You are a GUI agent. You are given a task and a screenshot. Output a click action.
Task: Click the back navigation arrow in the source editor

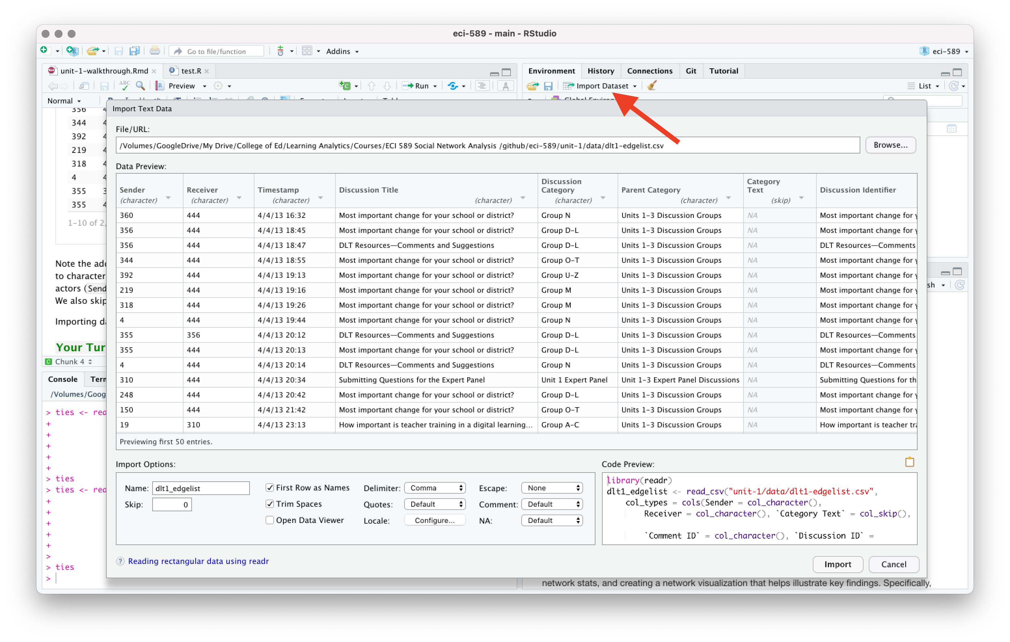point(52,86)
